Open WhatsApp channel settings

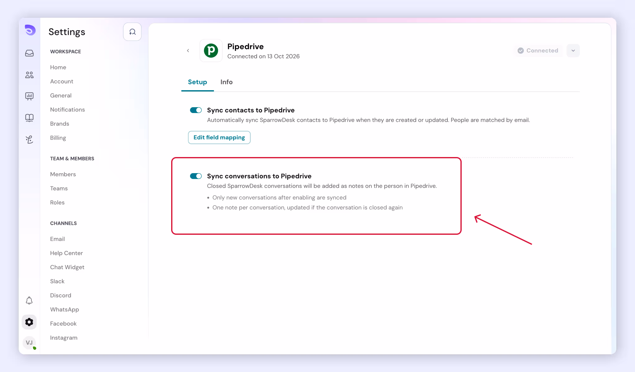tap(64, 309)
